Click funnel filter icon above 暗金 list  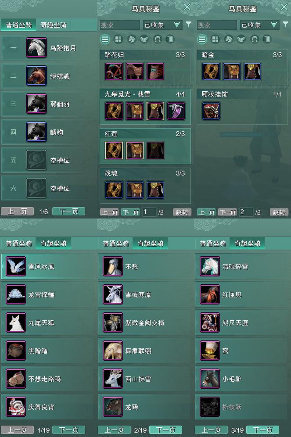(x=285, y=25)
